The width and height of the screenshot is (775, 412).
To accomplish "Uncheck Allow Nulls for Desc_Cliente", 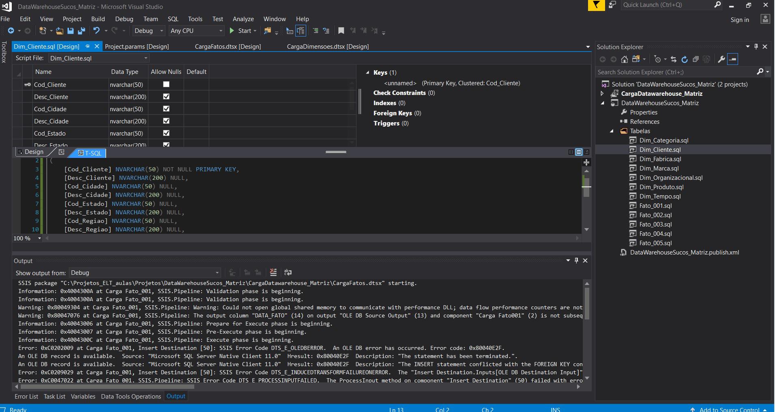I will click(x=166, y=97).
